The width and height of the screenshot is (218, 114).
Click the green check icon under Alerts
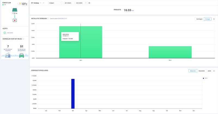pos(5,33)
